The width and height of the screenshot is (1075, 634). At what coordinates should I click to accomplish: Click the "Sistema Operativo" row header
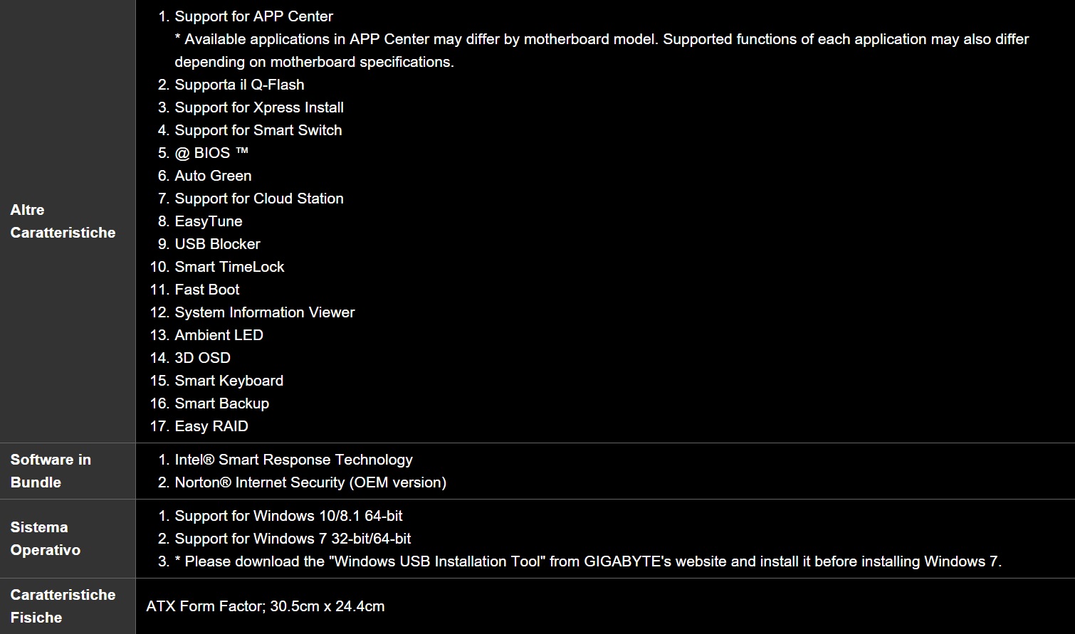click(x=45, y=539)
